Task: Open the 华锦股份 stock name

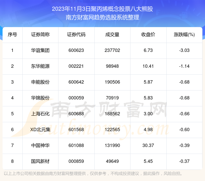Action: pyautogui.click(x=40, y=98)
